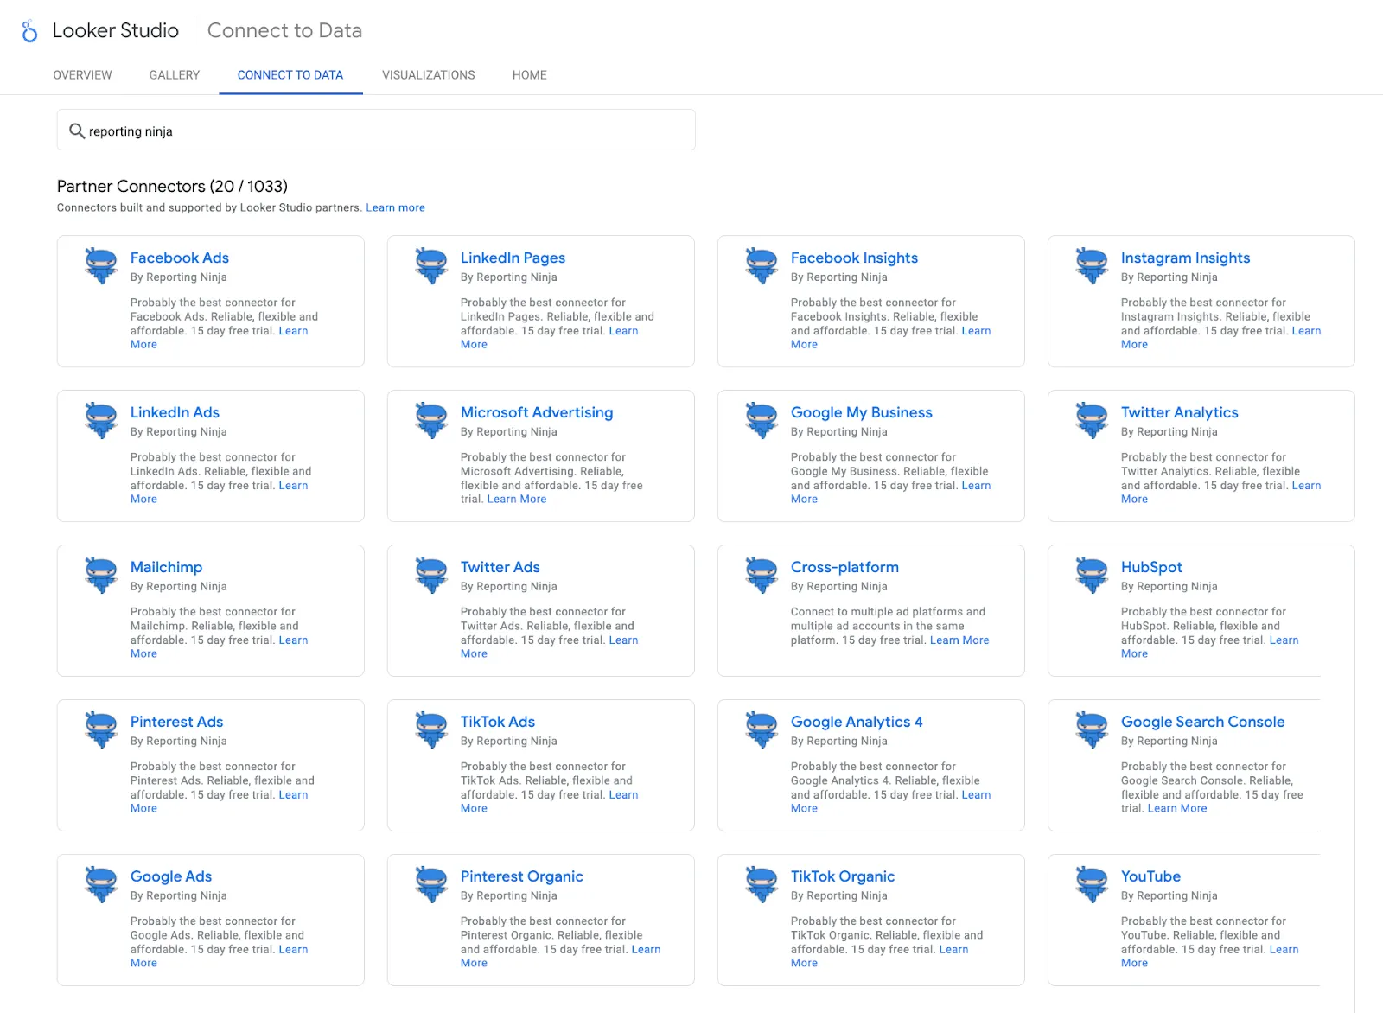Open the Facebook Ads connector title
Screen dimensions: 1383x1013
[180, 258]
